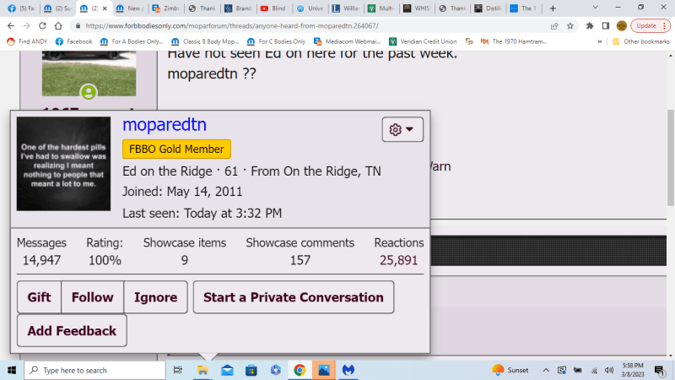Expand the hidden bookmarks overflow chevron
Viewport: 675px width, 380px height.
click(x=599, y=41)
